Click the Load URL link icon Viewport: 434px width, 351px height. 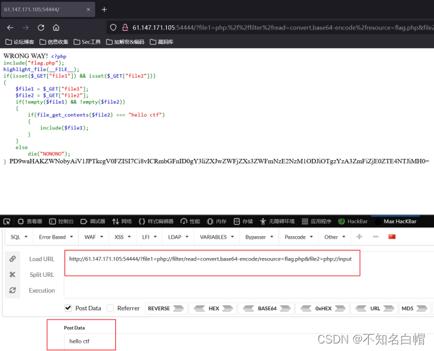13,259
